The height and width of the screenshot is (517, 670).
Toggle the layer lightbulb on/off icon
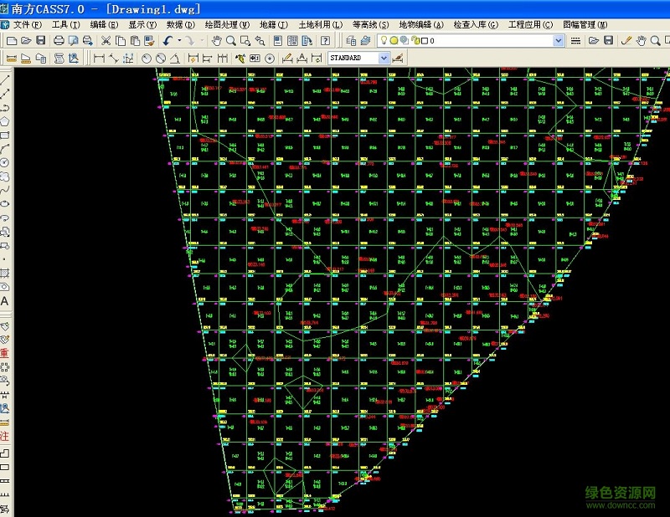pyautogui.click(x=384, y=40)
